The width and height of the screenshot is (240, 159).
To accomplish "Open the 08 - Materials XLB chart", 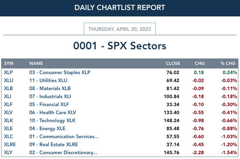I will tap(50, 89).
